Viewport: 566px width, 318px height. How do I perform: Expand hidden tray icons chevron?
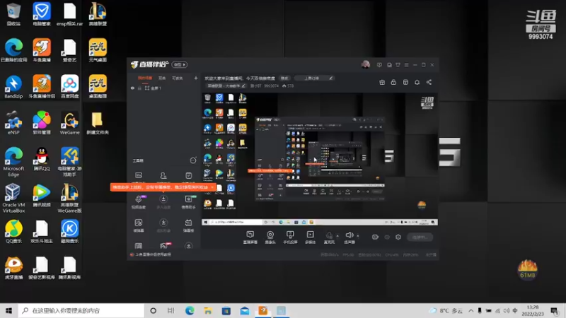(x=470, y=310)
